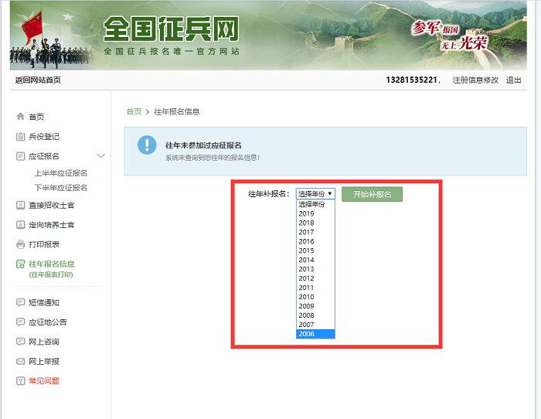Click the 直接招收士官 sidebar icon
541x419 pixels.
coord(20,206)
